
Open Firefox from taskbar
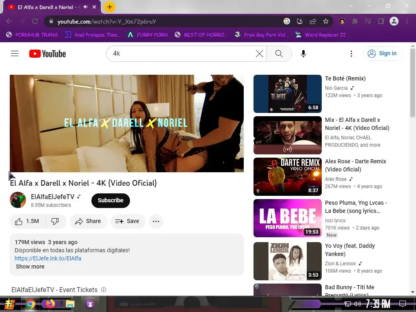pos(50,304)
